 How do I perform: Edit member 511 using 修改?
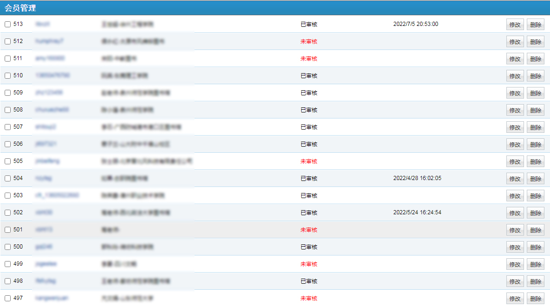point(515,59)
